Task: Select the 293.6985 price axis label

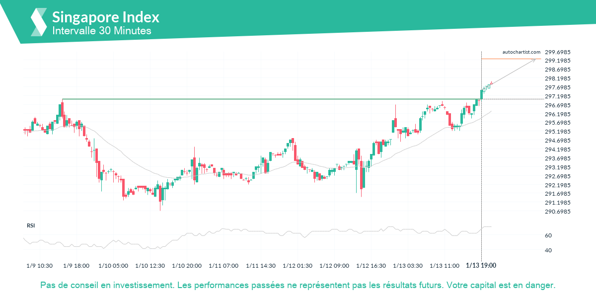Action: pos(557,158)
